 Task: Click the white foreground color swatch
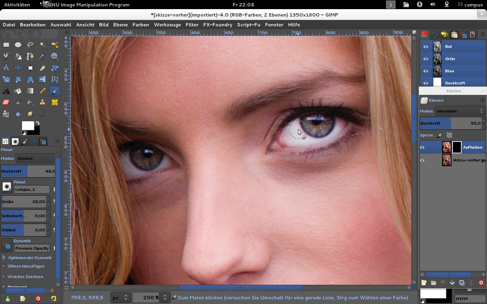coord(27,125)
